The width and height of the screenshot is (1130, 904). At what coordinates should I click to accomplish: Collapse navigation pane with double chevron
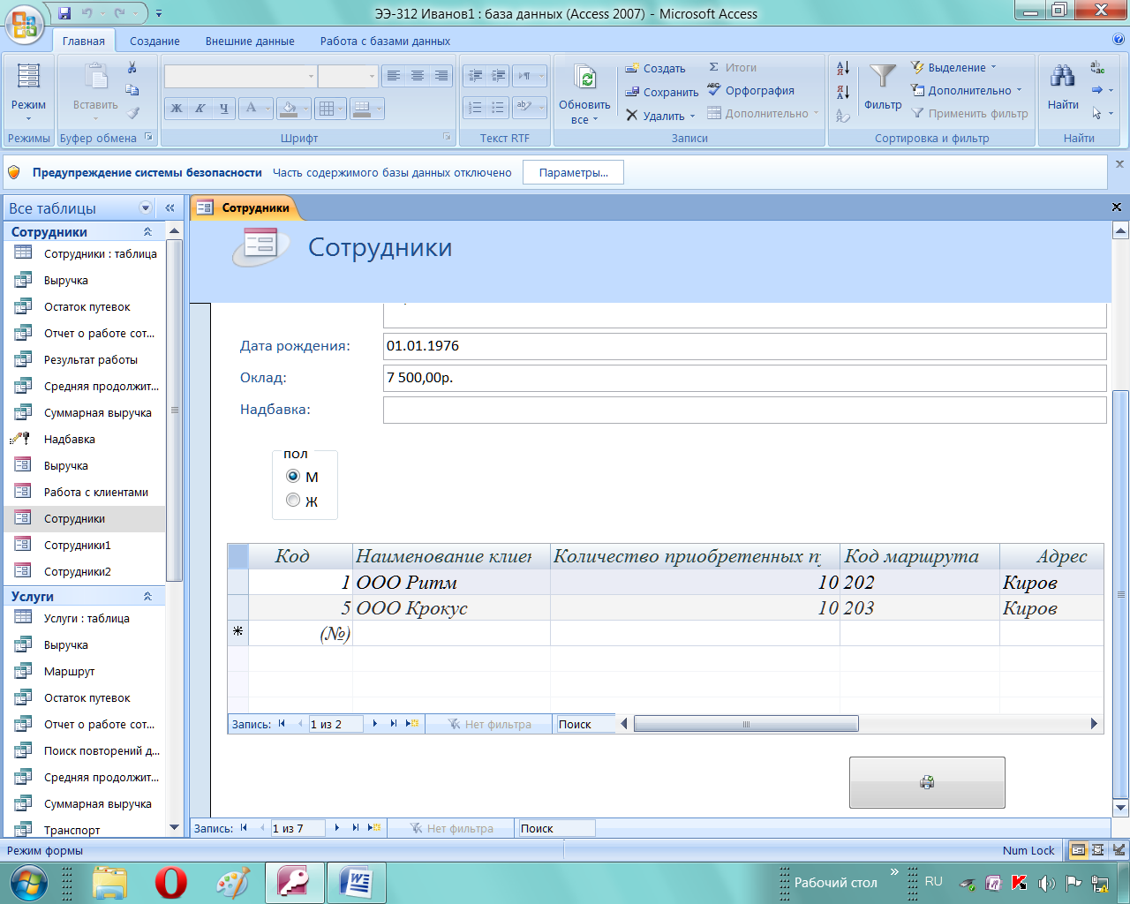[x=169, y=207]
